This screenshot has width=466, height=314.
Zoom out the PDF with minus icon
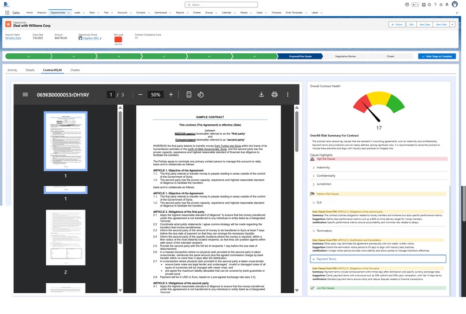[x=140, y=95]
